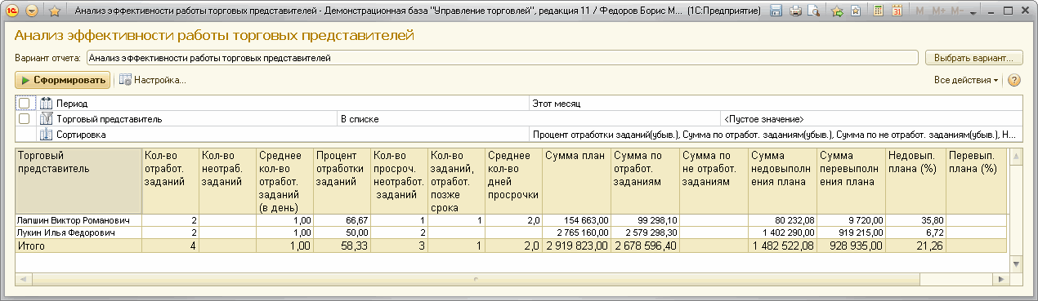The width and height of the screenshot is (1038, 301).
Task: Click the 1 482 522,08 total underfulfillment cell
Action: pos(783,245)
